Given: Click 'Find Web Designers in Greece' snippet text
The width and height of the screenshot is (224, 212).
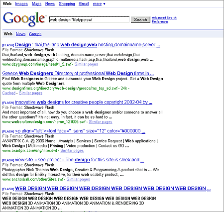Looking at the screenshot, I should [83, 81].
